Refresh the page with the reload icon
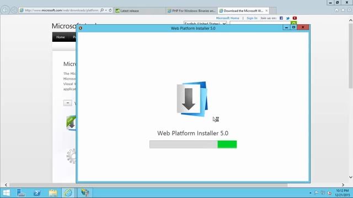 click(110, 10)
